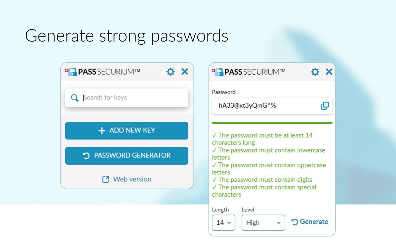
Task: Click Pass Securium logo in right panel
Action: [248, 72]
